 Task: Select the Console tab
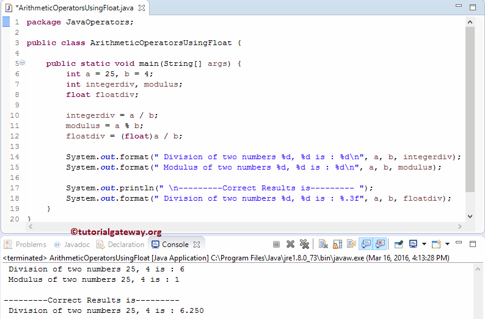point(175,245)
